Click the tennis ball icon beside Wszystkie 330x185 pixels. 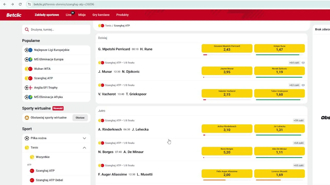point(32,157)
